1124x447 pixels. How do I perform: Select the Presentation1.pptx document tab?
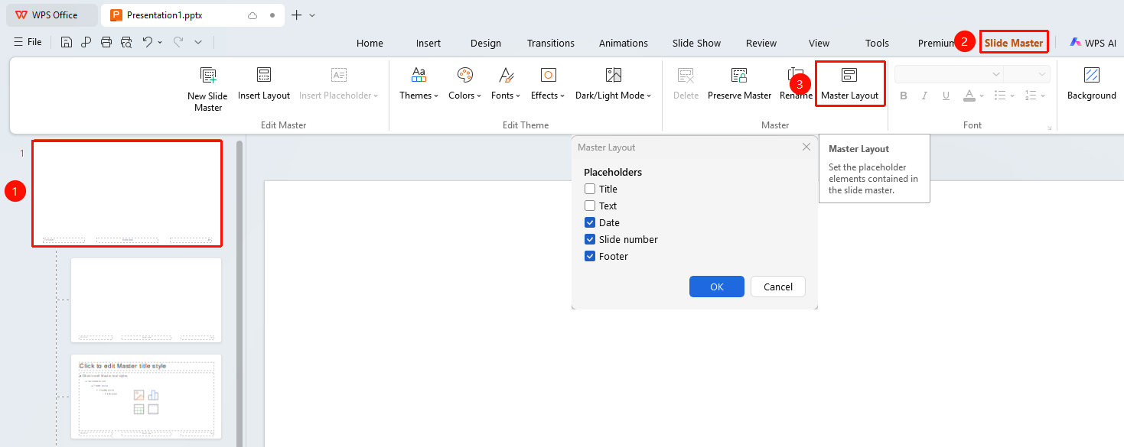coord(193,15)
